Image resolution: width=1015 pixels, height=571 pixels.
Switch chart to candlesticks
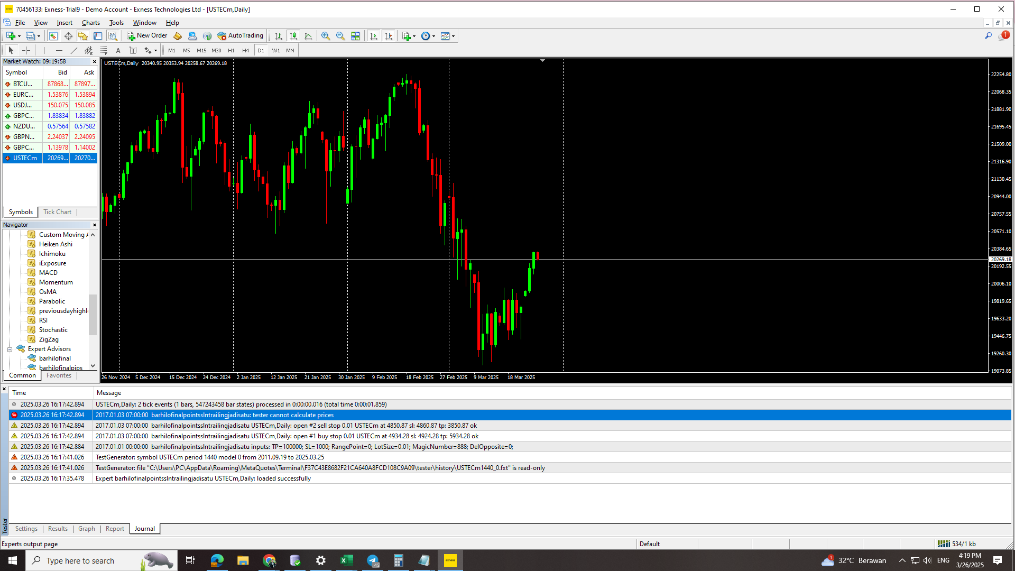(293, 36)
